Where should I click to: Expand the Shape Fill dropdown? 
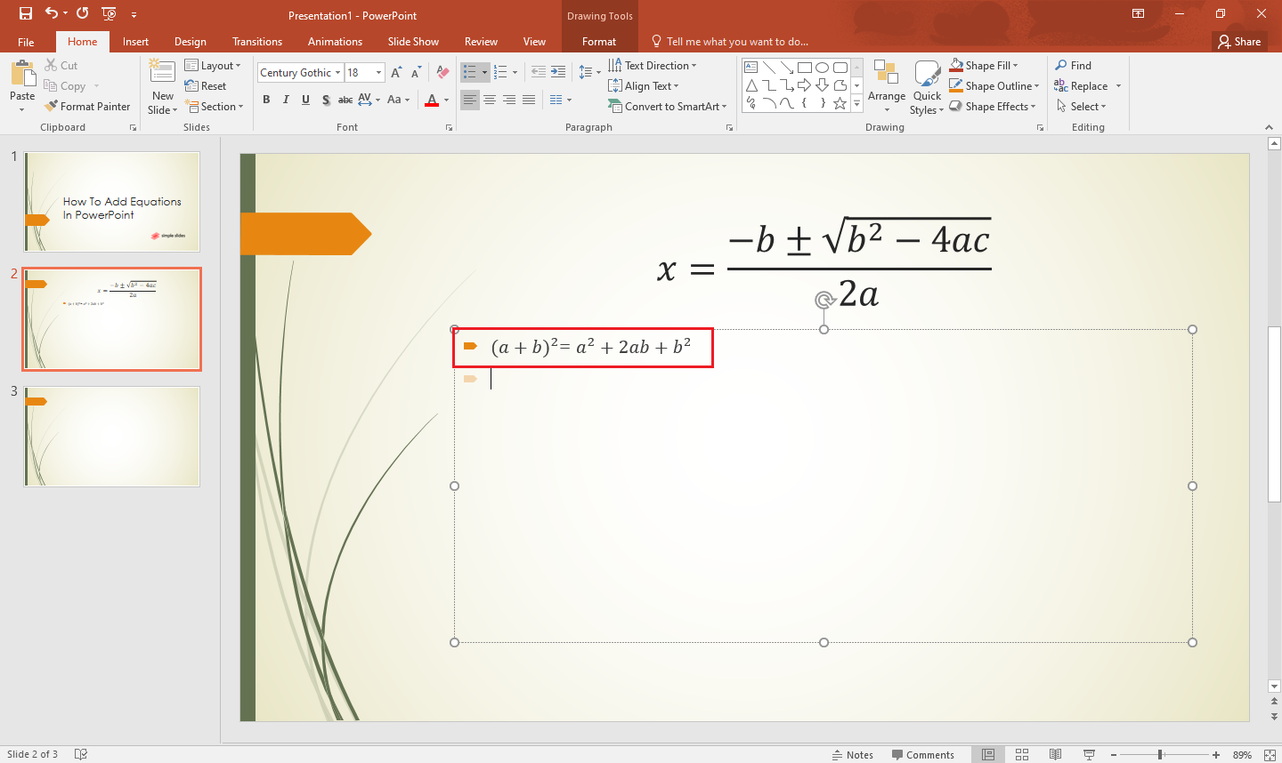984,66
